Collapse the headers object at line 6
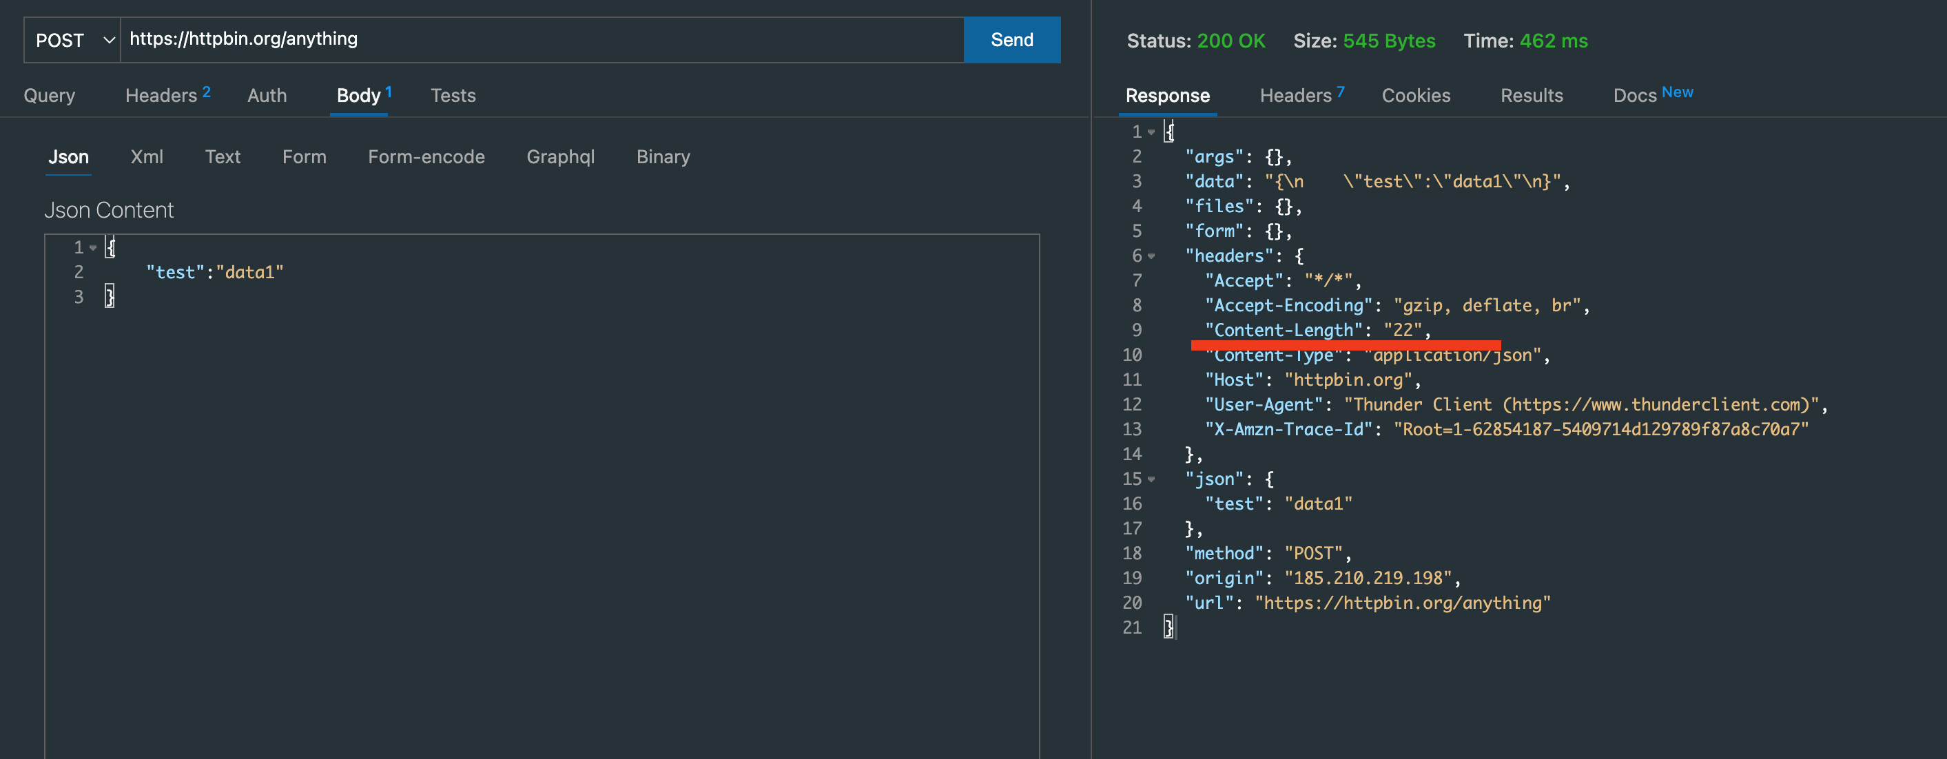The image size is (1947, 759). pyautogui.click(x=1151, y=256)
